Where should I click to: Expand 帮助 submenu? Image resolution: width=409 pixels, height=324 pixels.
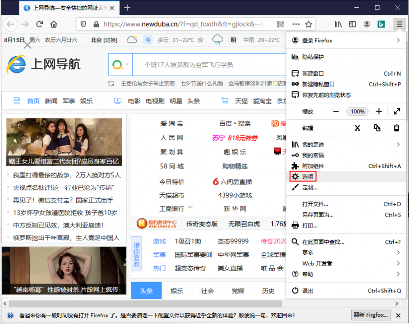click(346, 274)
